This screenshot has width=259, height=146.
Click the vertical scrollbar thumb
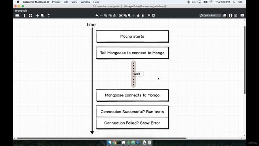pyautogui.click(x=244, y=60)
